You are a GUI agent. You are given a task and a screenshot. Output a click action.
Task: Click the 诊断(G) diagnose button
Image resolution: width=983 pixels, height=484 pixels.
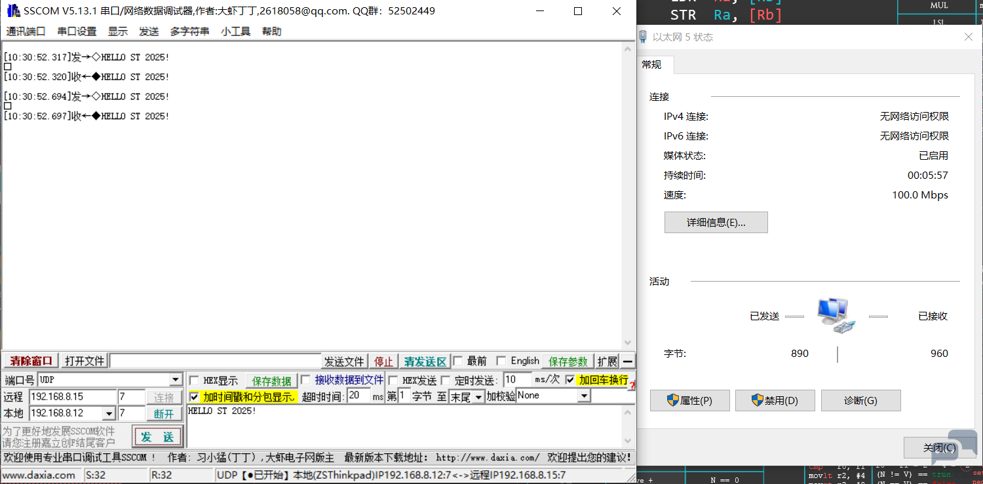pos(861,400)
